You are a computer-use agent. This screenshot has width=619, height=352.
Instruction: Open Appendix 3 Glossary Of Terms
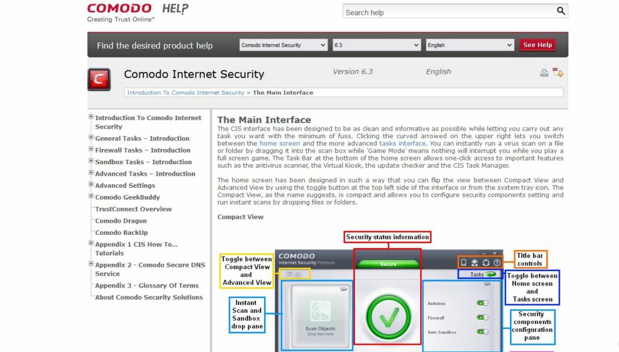(147, 286)
